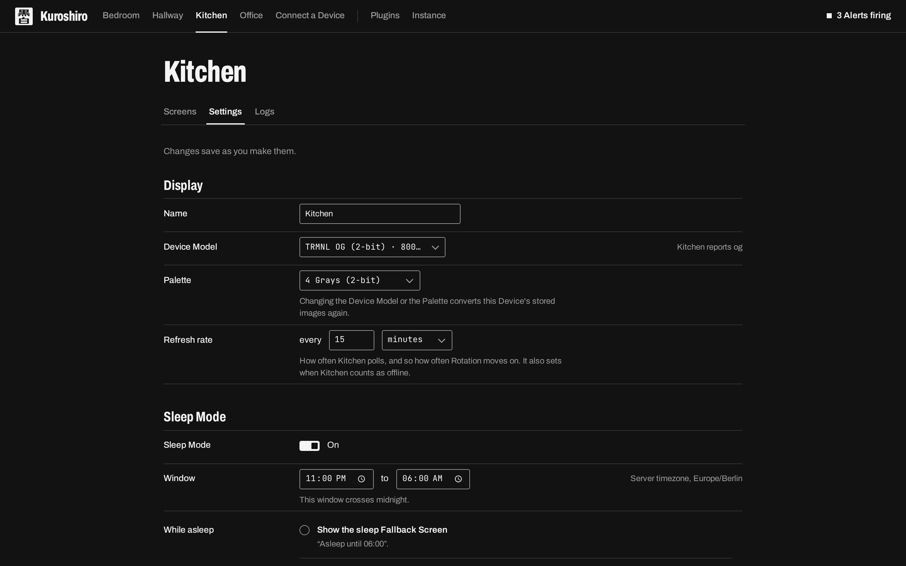Screen dimensions: 906x566
Task: Click the sleep window start time field
Action: click(336, 479)
